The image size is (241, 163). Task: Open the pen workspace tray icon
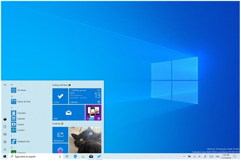(x=205, y=156)
